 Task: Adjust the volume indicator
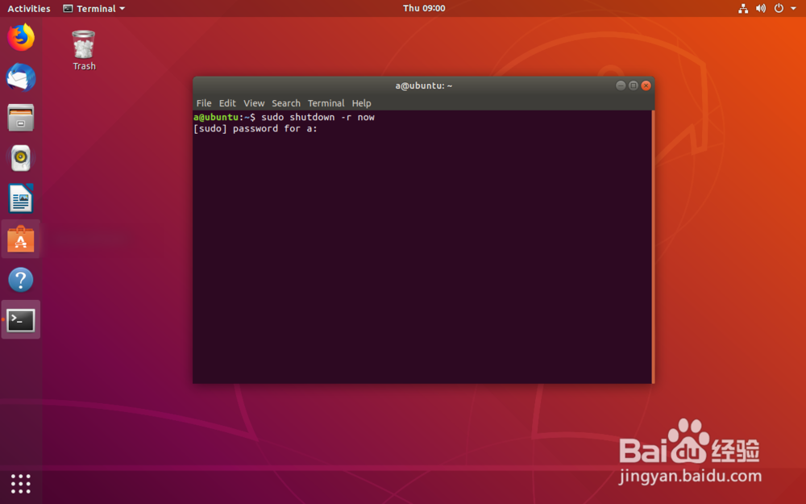tap(760, 8)
